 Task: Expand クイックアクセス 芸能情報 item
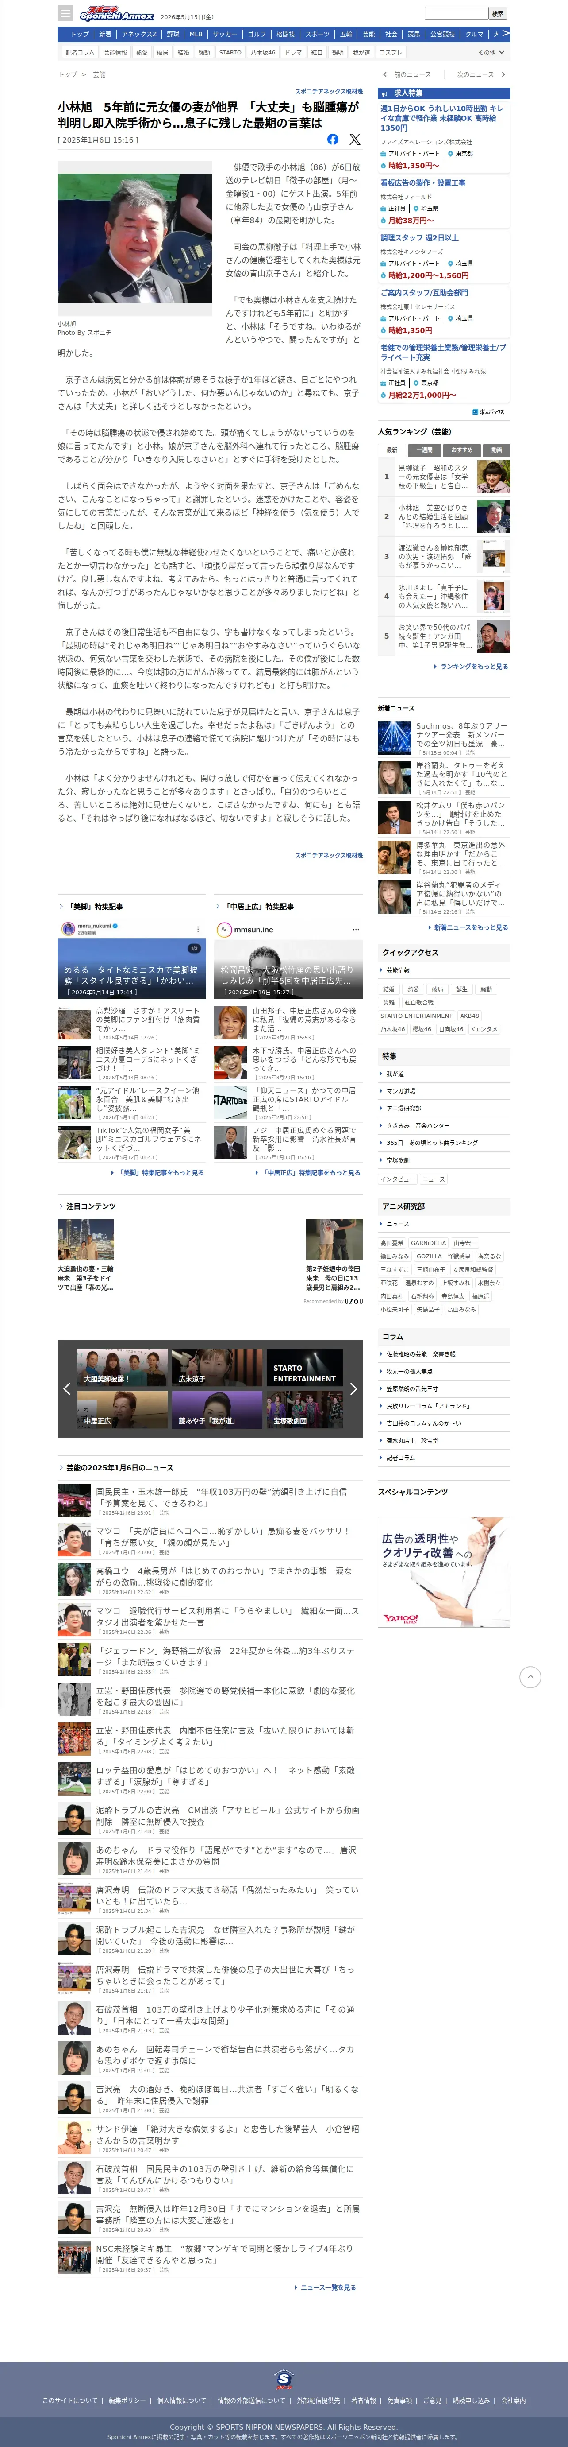444,970
